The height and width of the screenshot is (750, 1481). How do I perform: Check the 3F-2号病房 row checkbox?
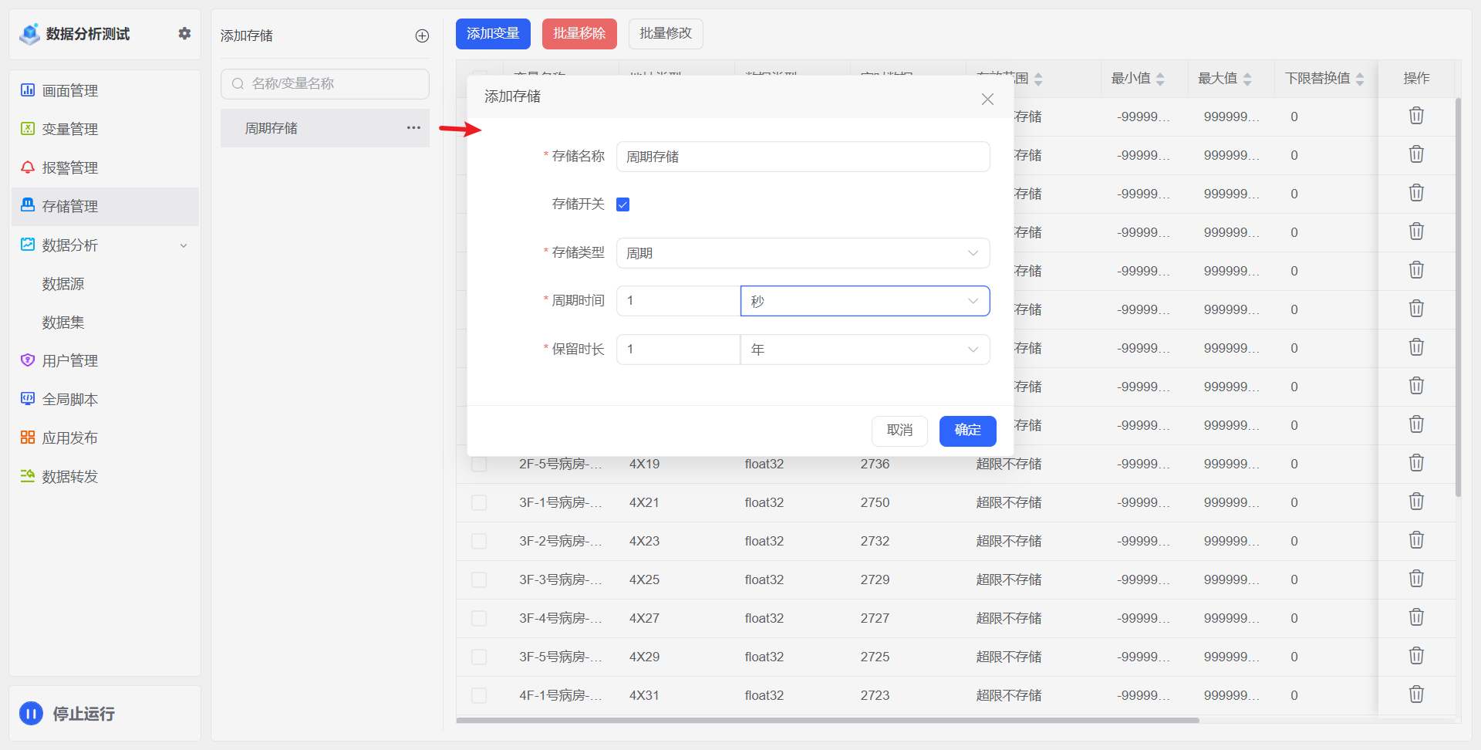(x=479, y=541)
